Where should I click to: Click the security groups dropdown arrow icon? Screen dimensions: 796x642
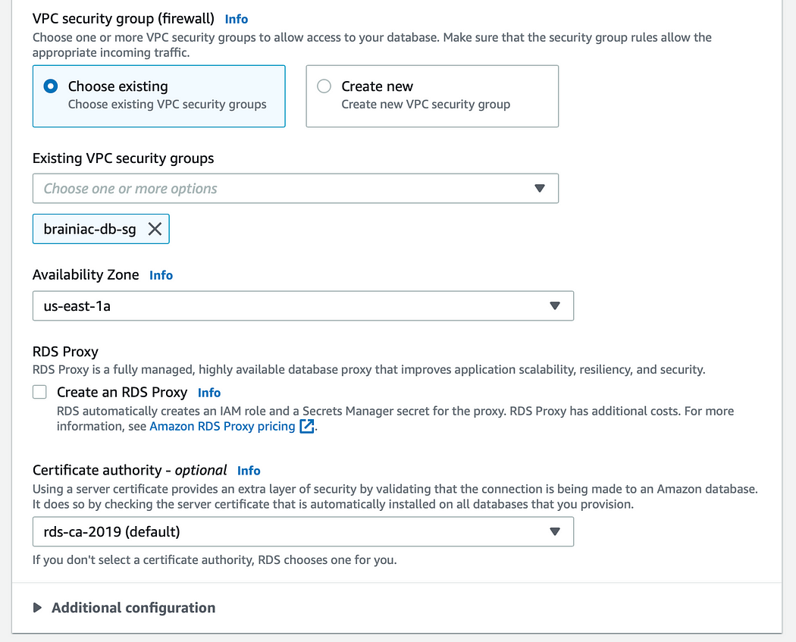point(540,188)
